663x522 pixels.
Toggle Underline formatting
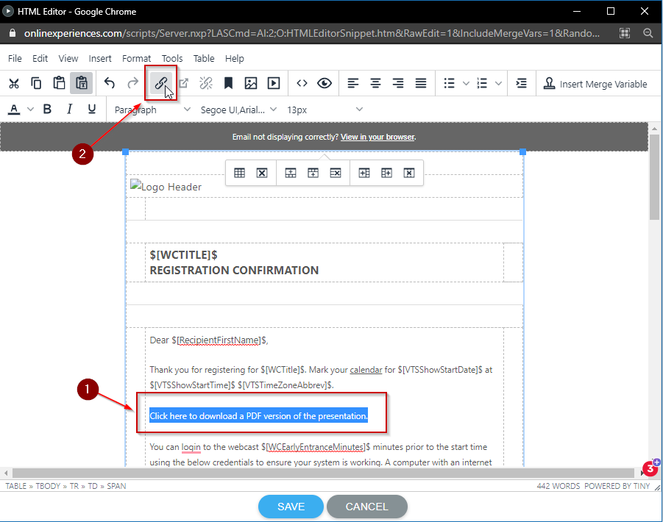(x=92, y=110)
